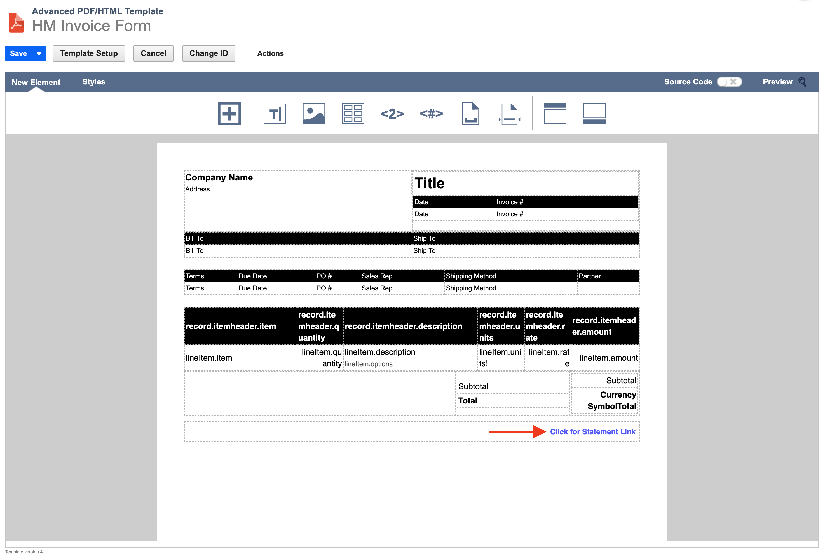Select the record.itemheader.item header cell

[240, 326]
